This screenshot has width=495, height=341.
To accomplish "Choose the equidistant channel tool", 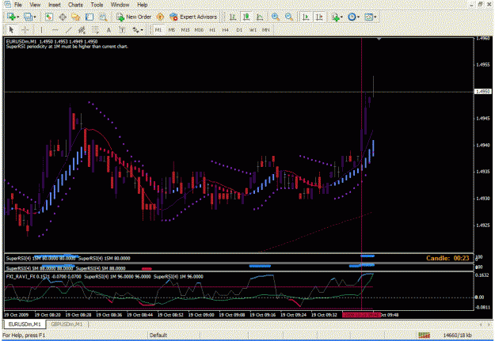I will (82, 30).
